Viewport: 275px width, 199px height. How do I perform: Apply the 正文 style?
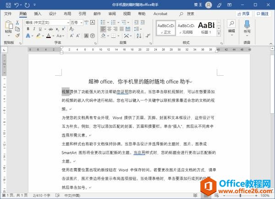pyautogui.click(x=166, y=28)
